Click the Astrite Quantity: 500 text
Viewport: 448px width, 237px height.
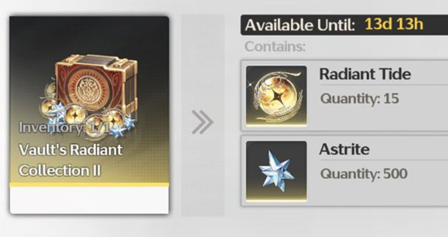364,174
